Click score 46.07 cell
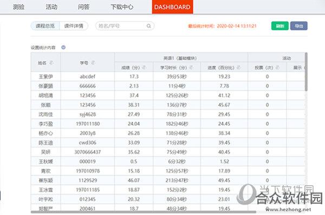Image resolution: width=325 pixels, height=215 pixels. (134, 180)
